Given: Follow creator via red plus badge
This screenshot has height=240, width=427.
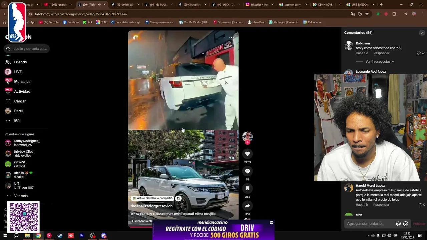Looking at the screenshot, I should click(x=248, y=142).
